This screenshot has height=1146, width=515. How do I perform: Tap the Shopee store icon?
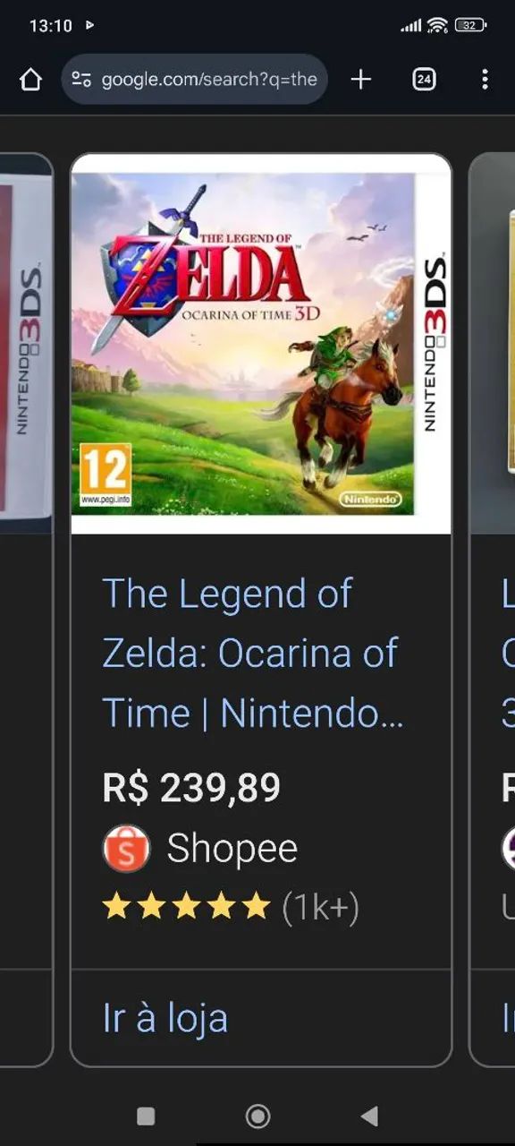[x=125, y=847]
